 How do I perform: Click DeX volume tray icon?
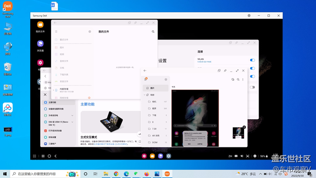242,156
